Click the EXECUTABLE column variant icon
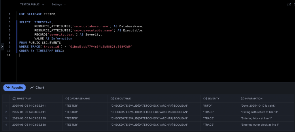295x132 pixels. (x=112, y=99)
